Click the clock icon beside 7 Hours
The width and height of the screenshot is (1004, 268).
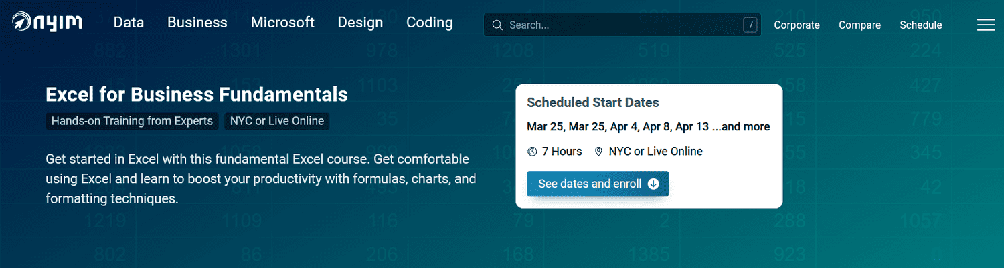(533, 152)
